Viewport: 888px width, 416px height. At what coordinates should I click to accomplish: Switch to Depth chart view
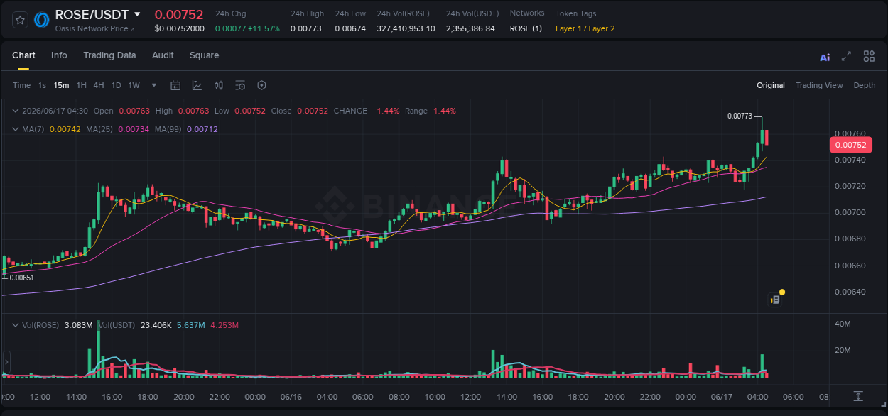[x=865, y=85]
